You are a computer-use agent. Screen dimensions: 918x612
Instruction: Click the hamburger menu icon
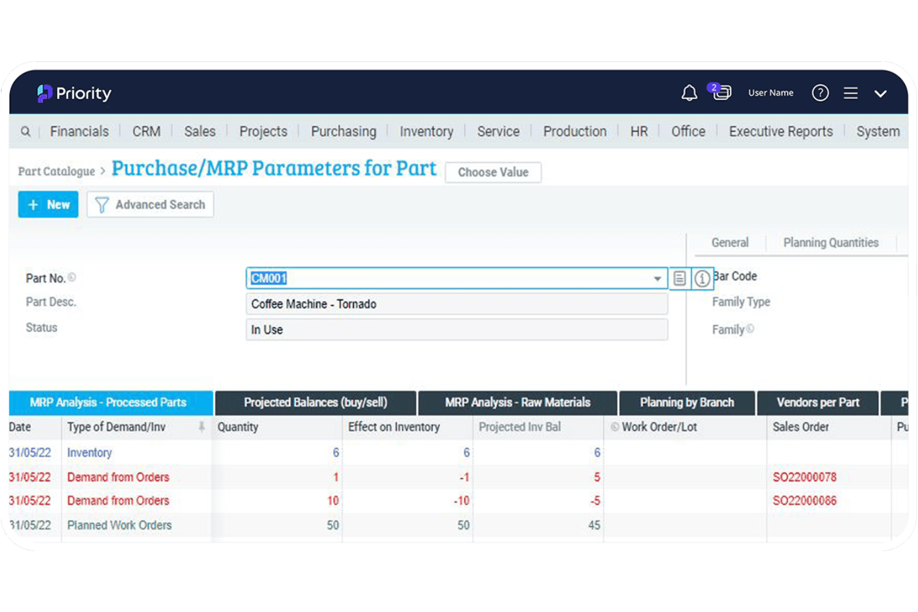[850, 92]
